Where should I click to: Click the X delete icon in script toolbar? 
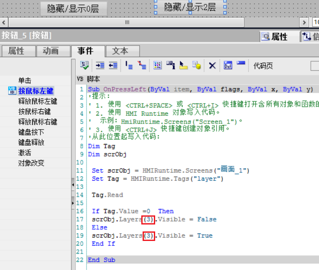(212, 65)
